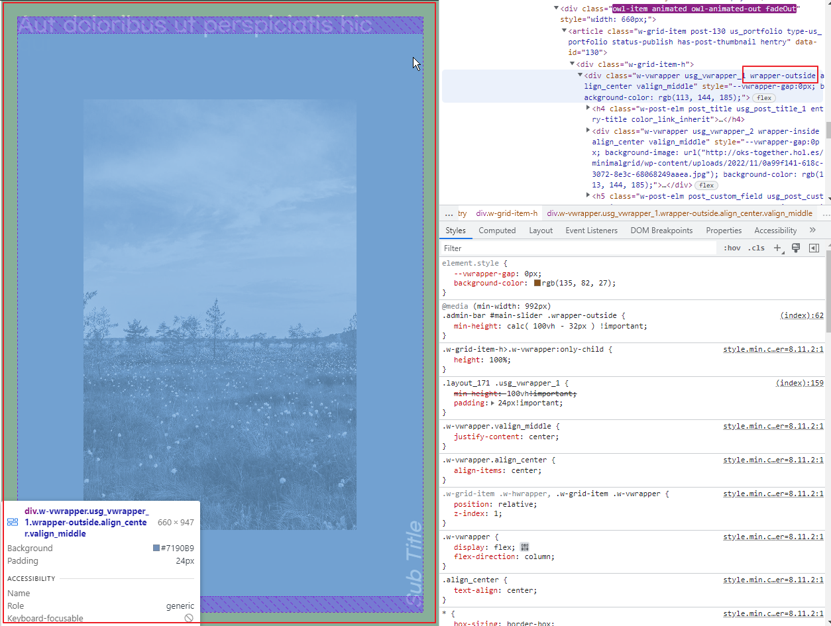Expand the padding shorthand property triangle
The image size is (831, 626).
click(494, 403)
